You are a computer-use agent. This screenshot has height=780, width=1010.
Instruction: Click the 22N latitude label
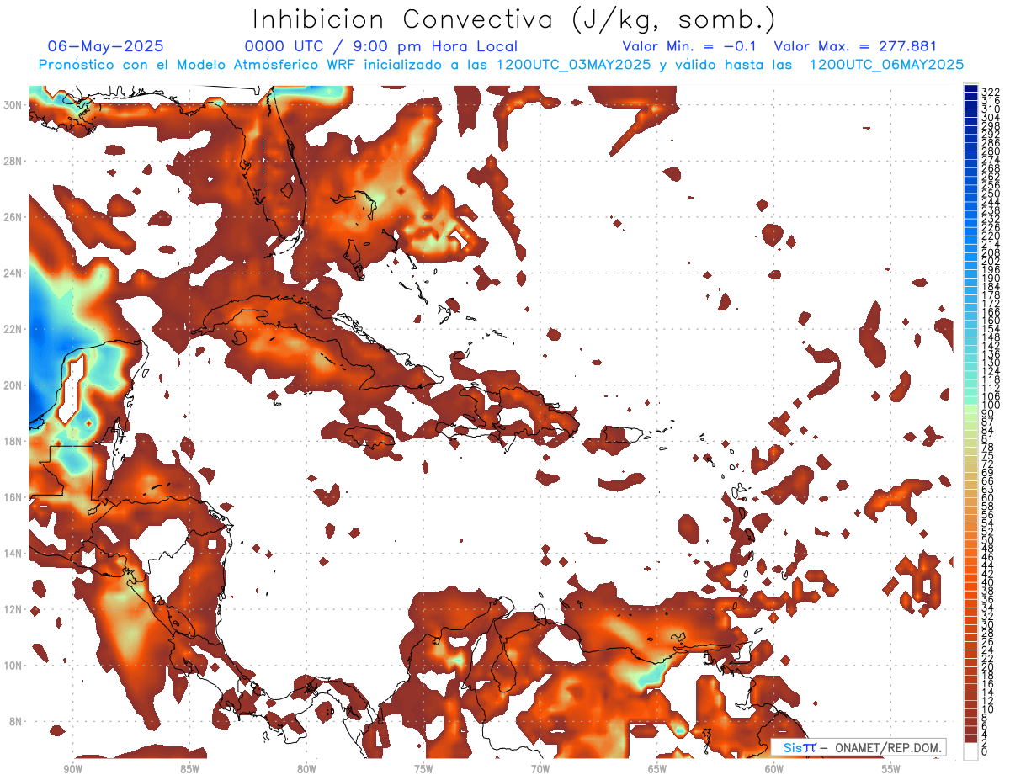click(13, 329)
